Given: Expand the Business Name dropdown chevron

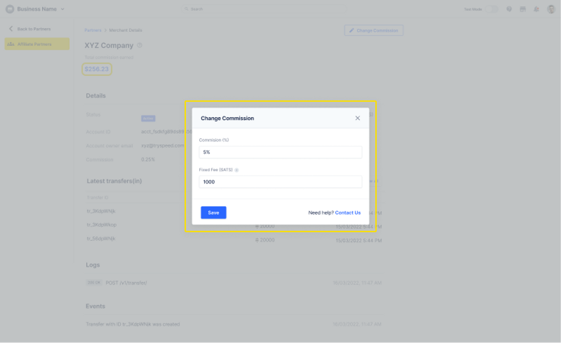Looking at the screenshot, I should [x=63, y=9].
